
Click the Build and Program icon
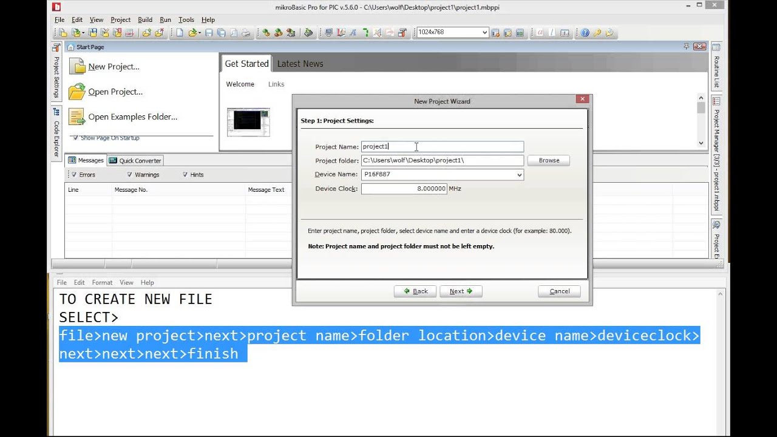[x=291, y=33]
